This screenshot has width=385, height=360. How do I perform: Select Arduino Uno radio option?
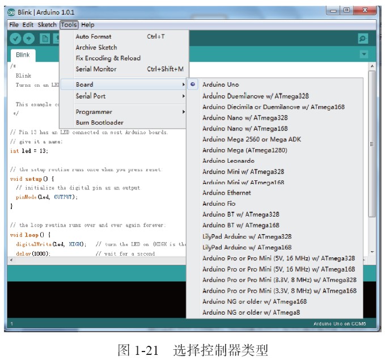275,84
